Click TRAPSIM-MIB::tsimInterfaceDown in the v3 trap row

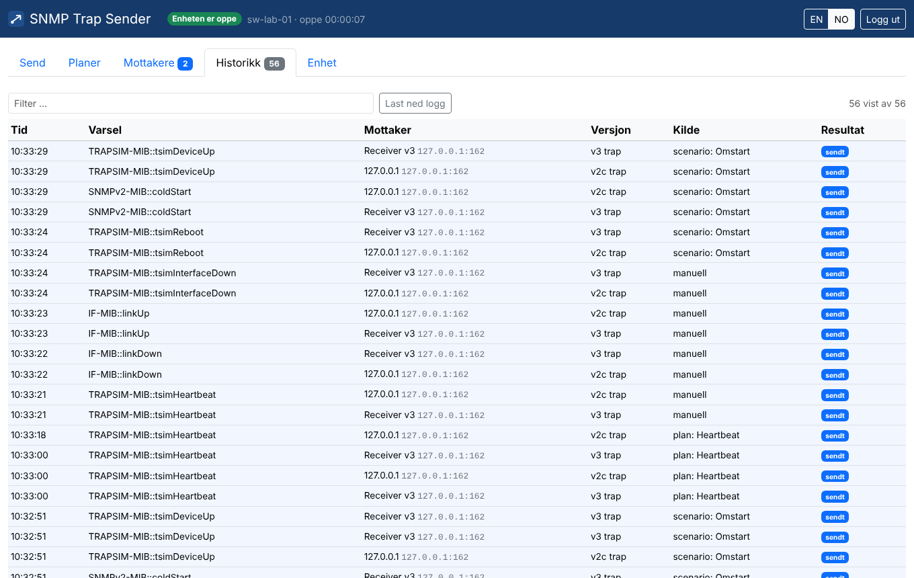[162, 273]
